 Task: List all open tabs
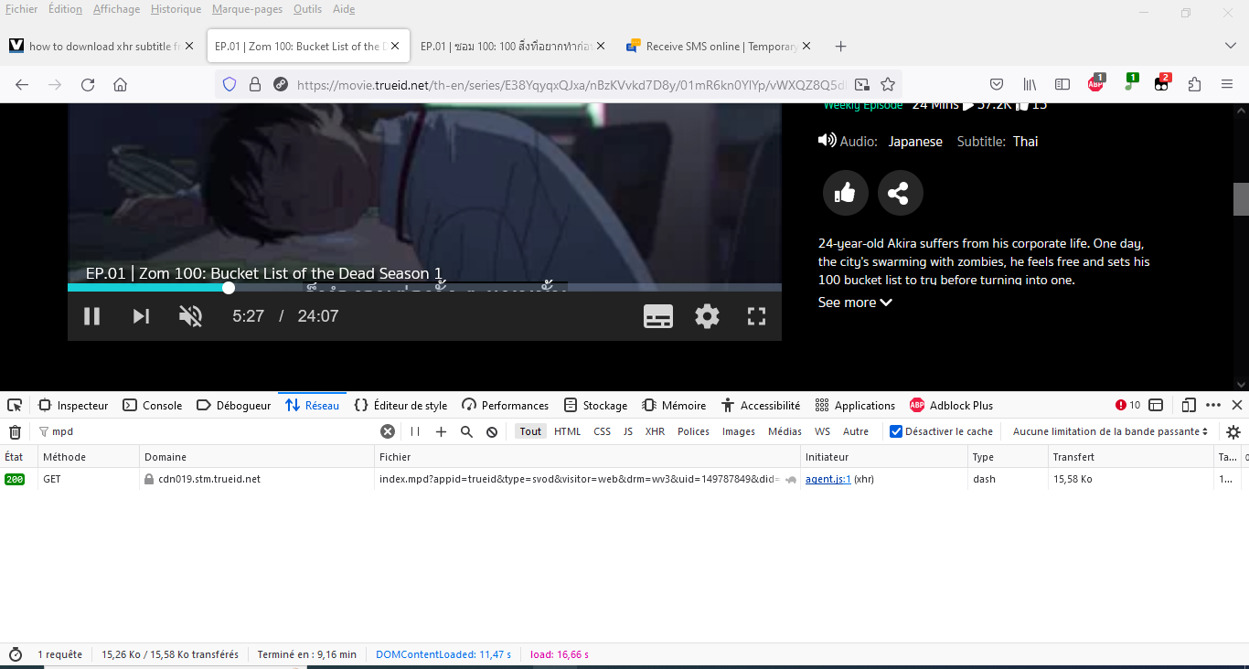click(x=1230, y=46)
